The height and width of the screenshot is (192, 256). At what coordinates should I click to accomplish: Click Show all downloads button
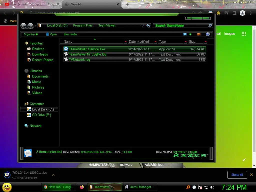pos(237,175)
